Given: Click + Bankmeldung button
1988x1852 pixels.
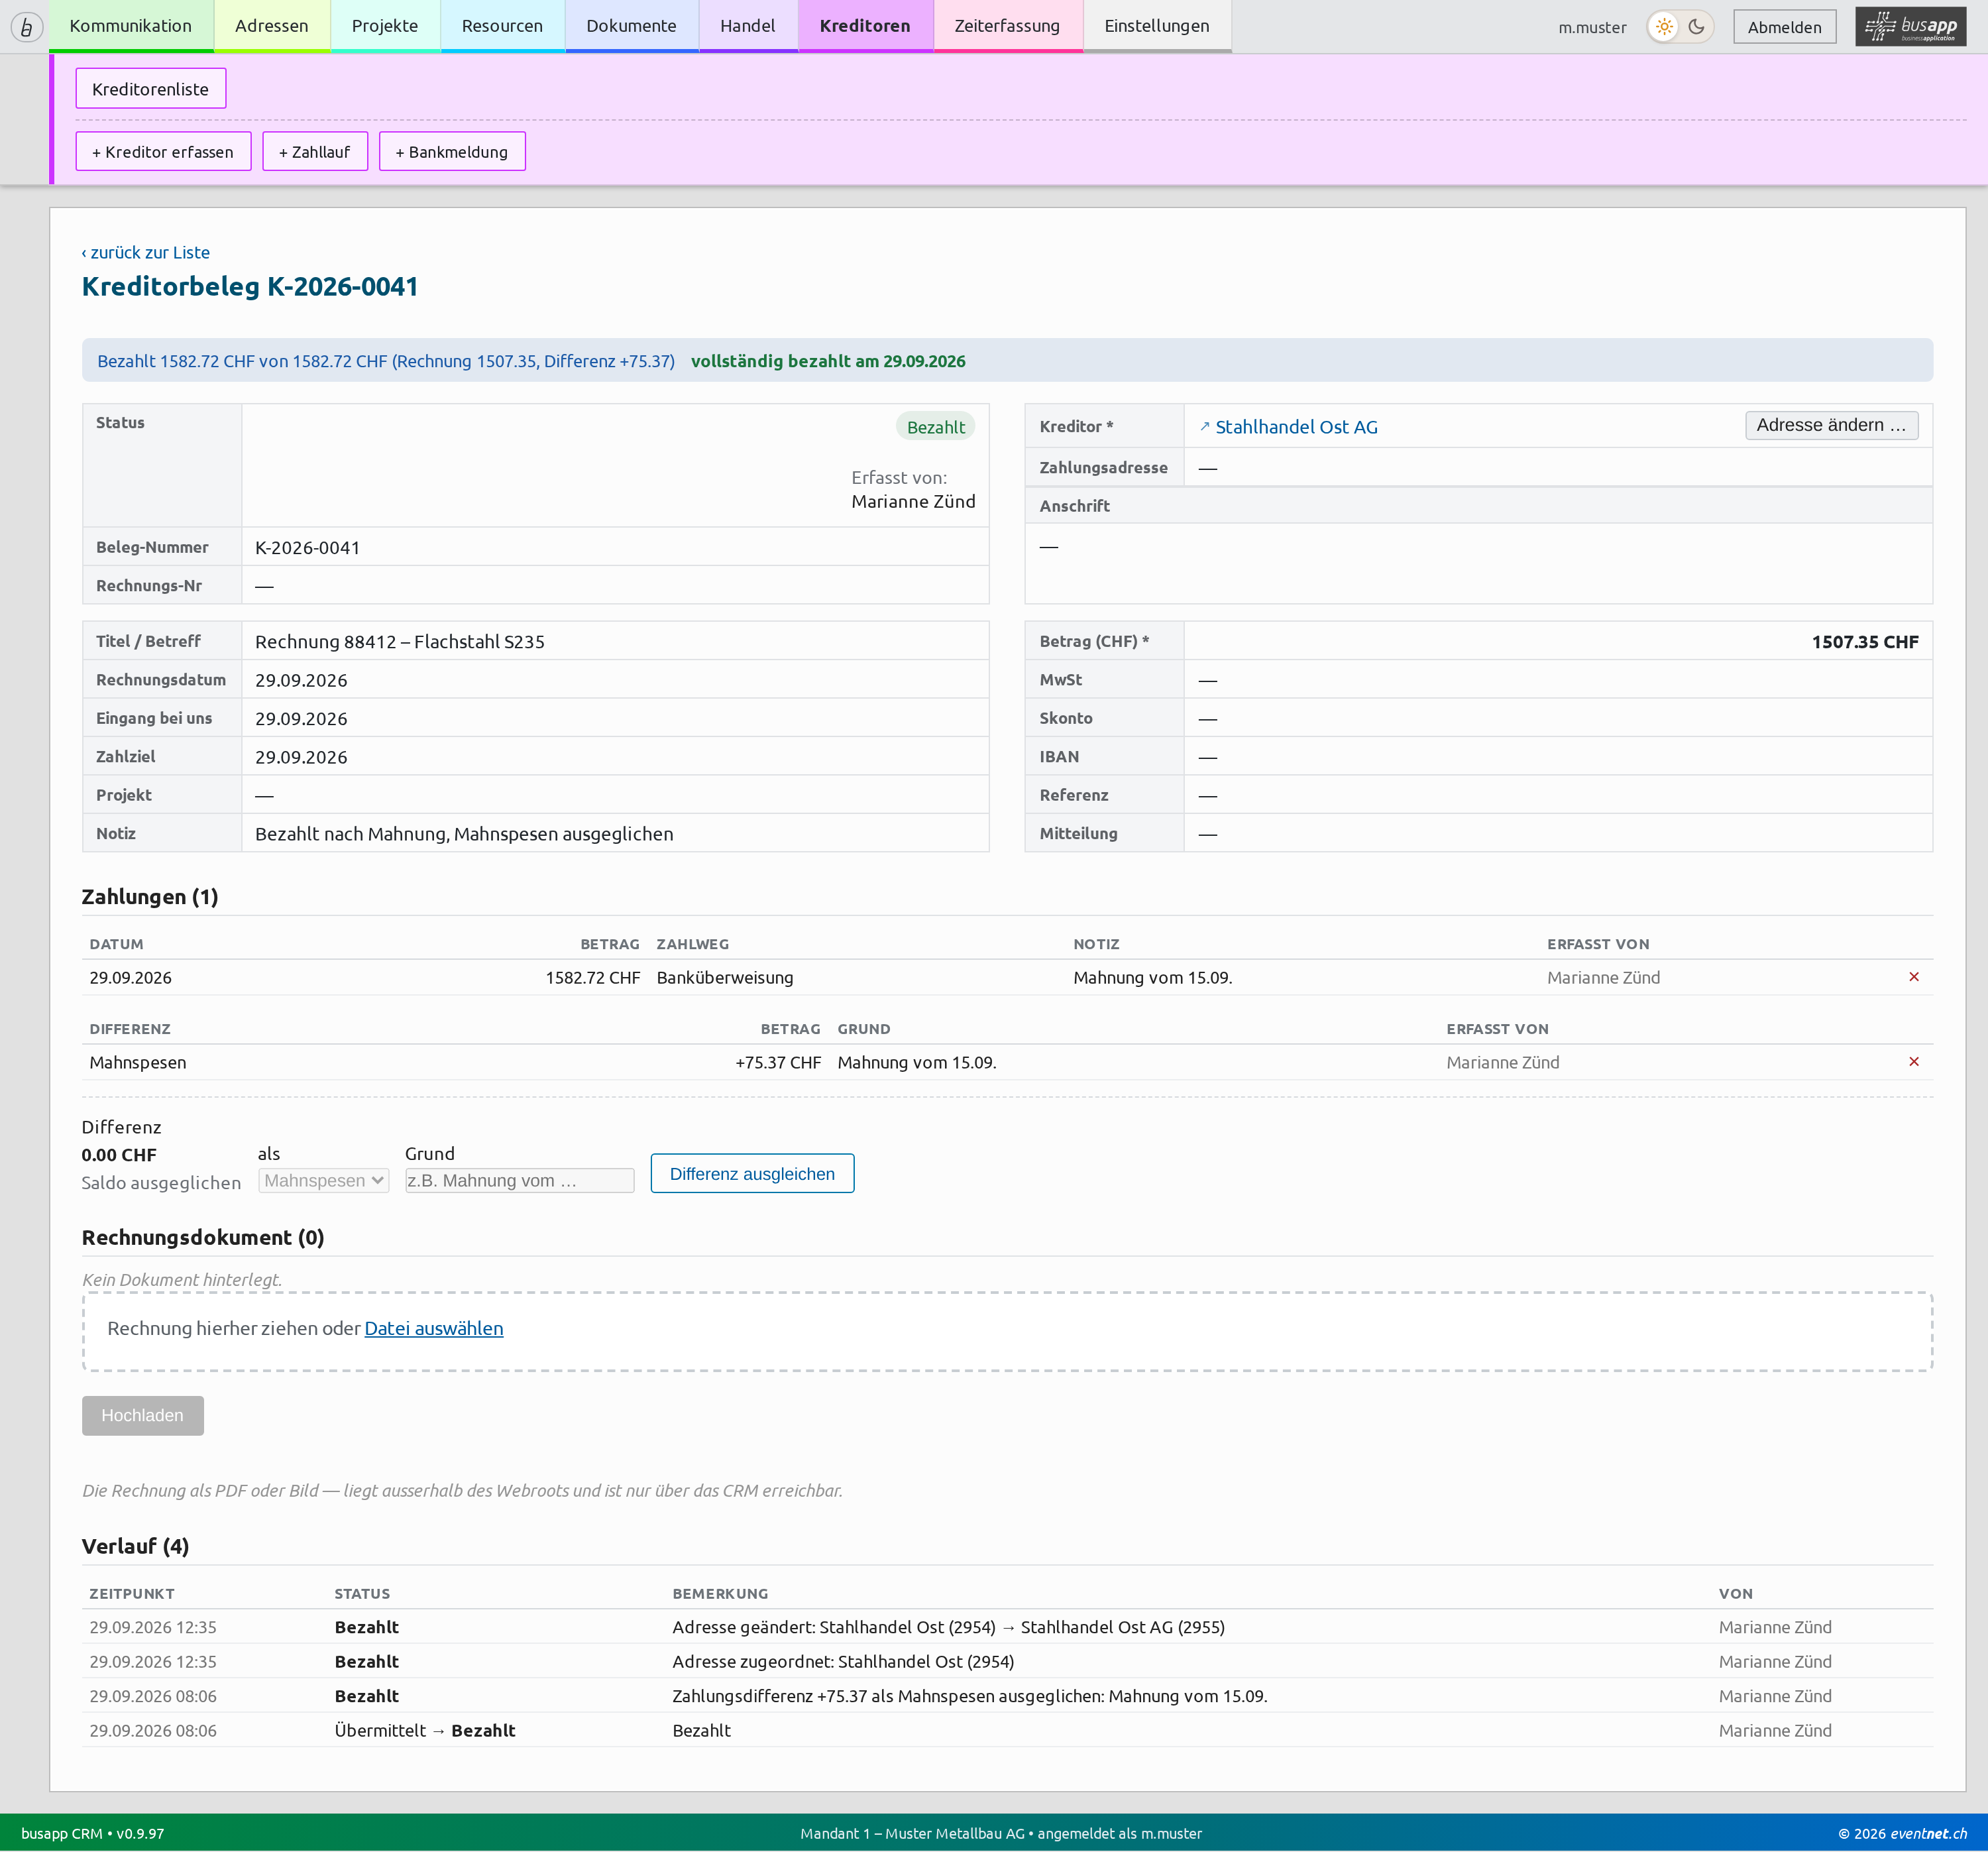Looking at the screenshot, I should tap(452, 152).
